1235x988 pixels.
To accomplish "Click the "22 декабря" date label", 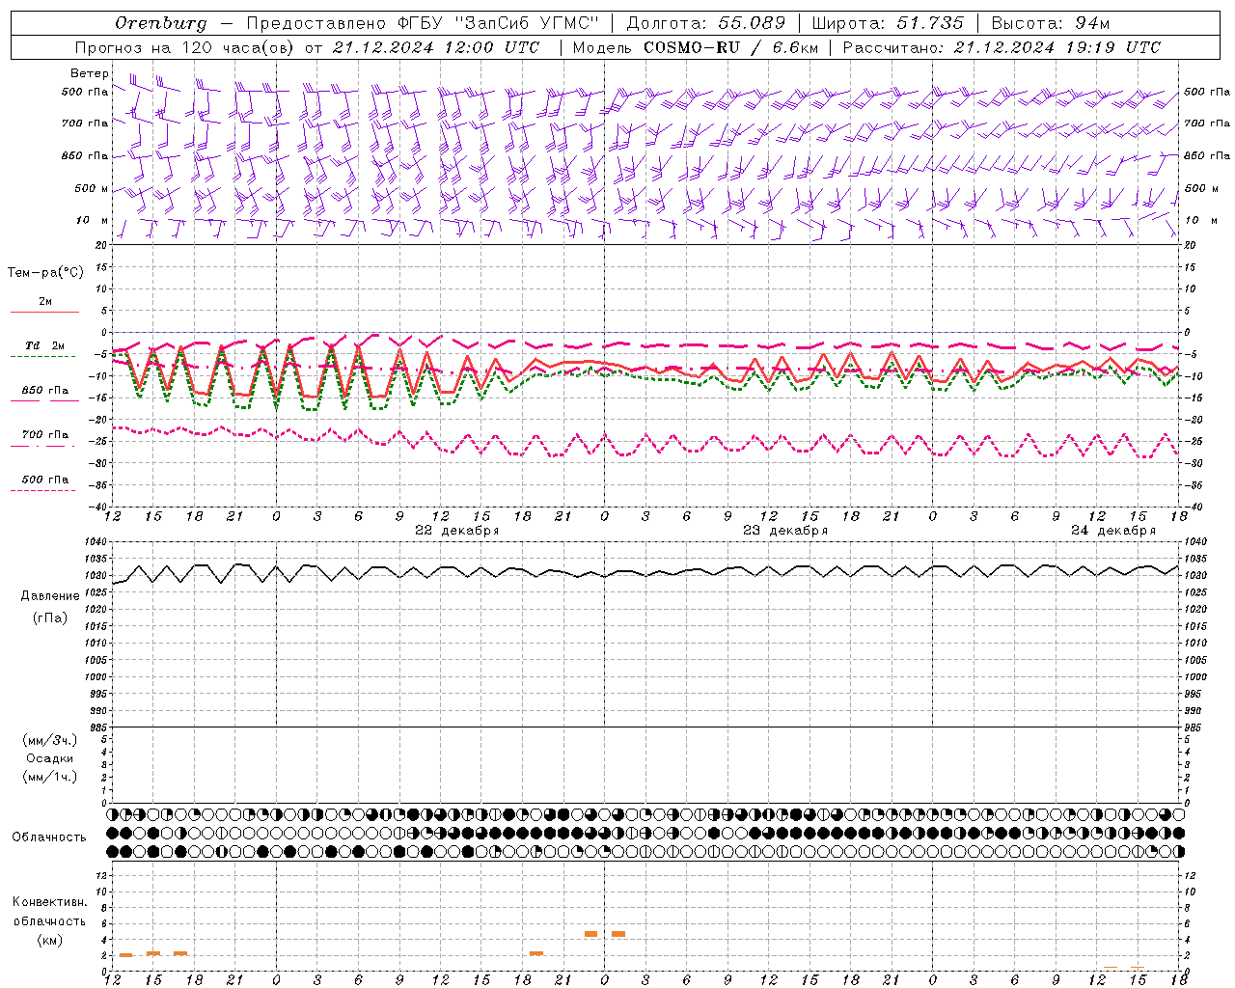I will pos(456,531).
